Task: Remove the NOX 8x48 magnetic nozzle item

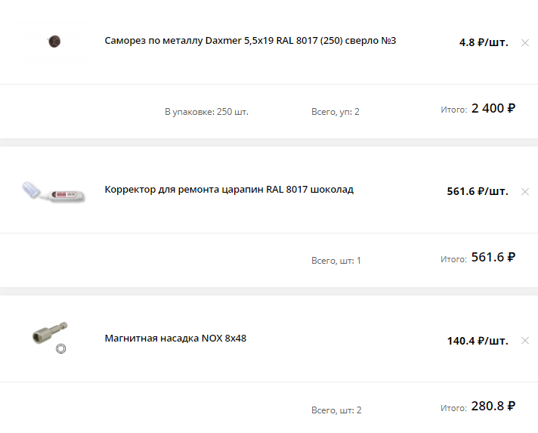Action: pos(525,340)
